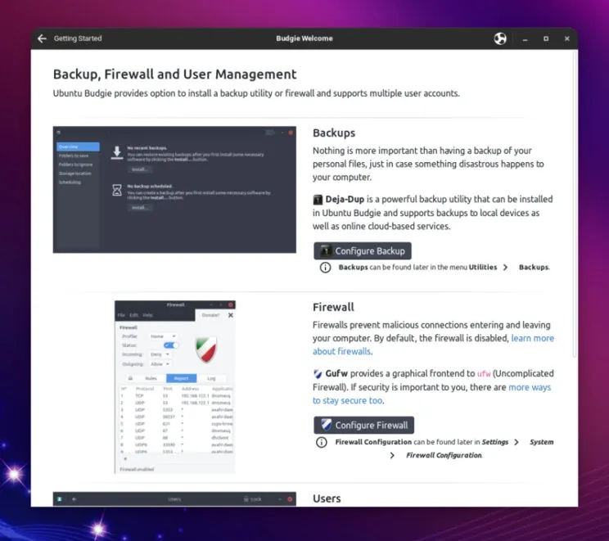This screenshot has width=609, height=541.
Task: Click the Deja-Dup app icon
Action: coord(318,200)
